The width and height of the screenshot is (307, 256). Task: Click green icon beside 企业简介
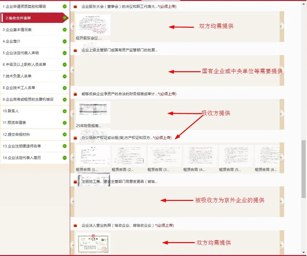(x=65, y=41)
